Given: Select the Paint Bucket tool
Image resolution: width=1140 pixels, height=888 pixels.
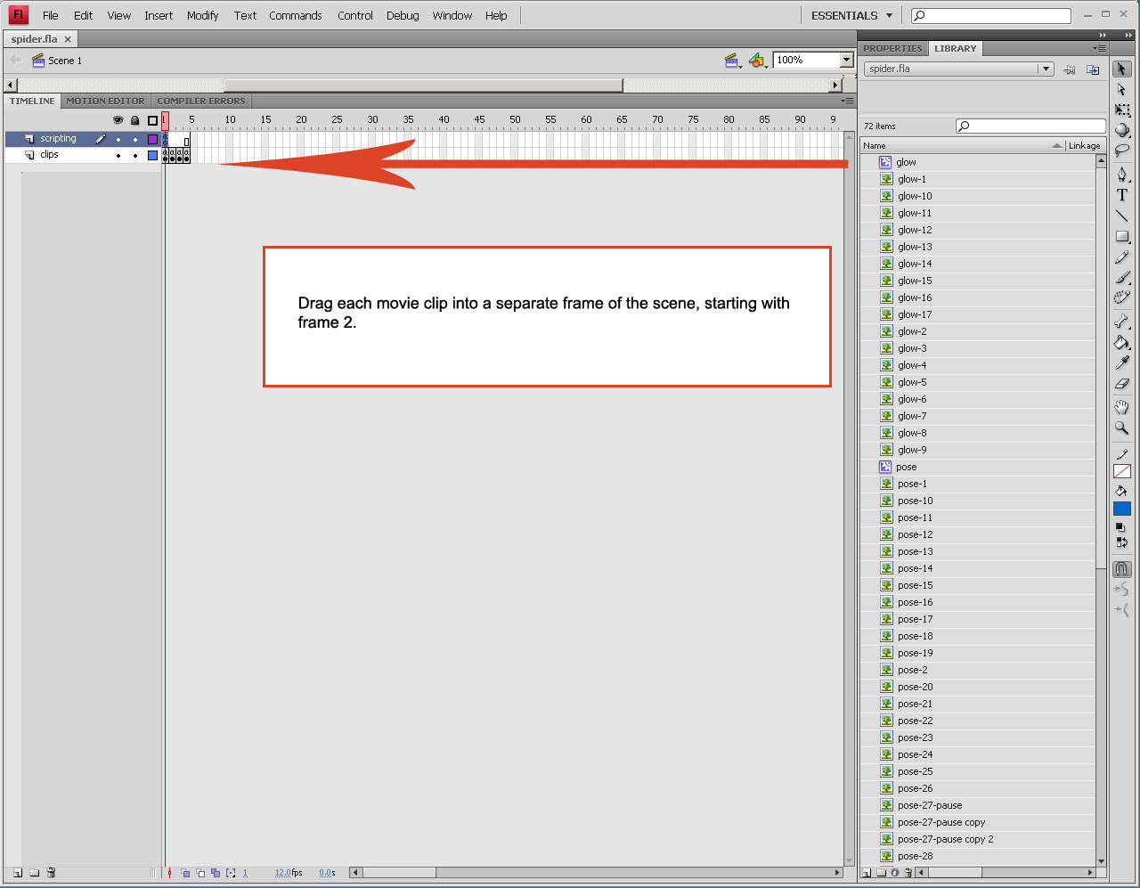Looking at the screenshot, I should 1121,343.
